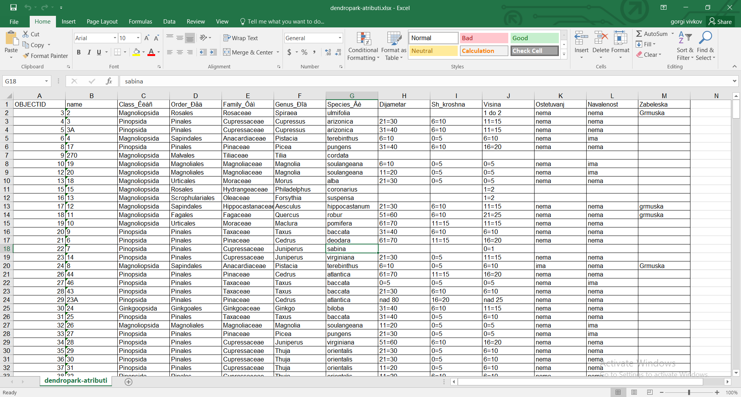Click the Orientation text angle icon
This screenshot has width=741, height=397.
tap(203, 37)
